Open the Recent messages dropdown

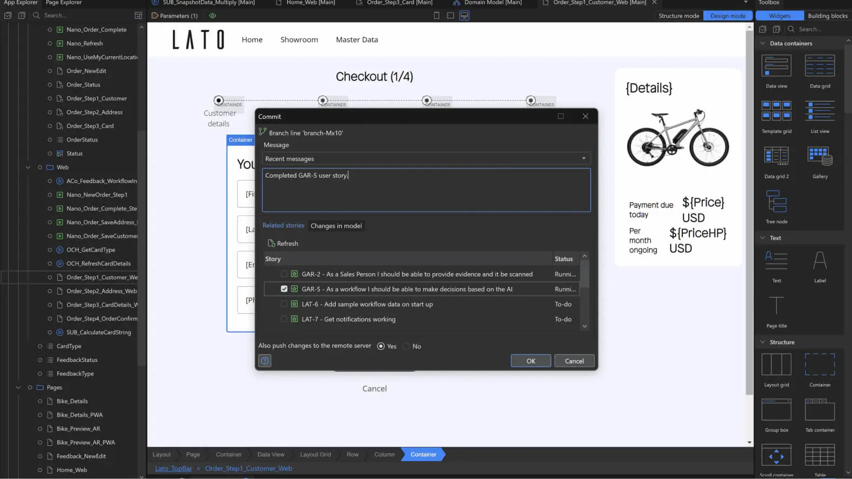click(x=426, y=159)
